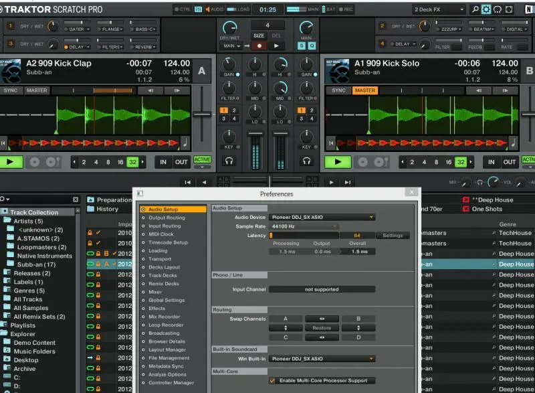Click the Track Collection icon in browser tree

(5, 212)
